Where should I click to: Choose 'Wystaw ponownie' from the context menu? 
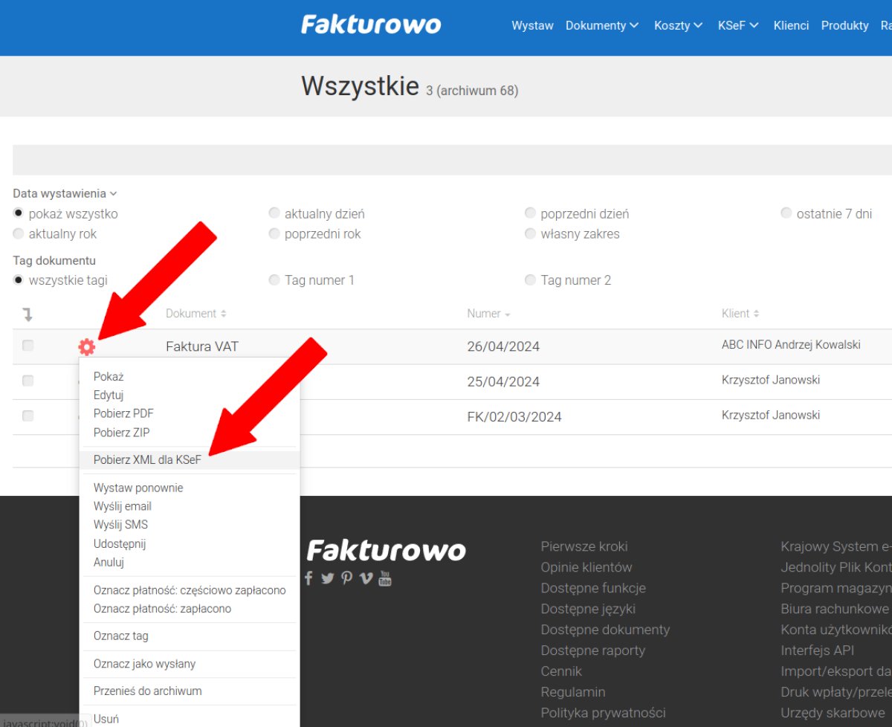(x=138, y=488)
